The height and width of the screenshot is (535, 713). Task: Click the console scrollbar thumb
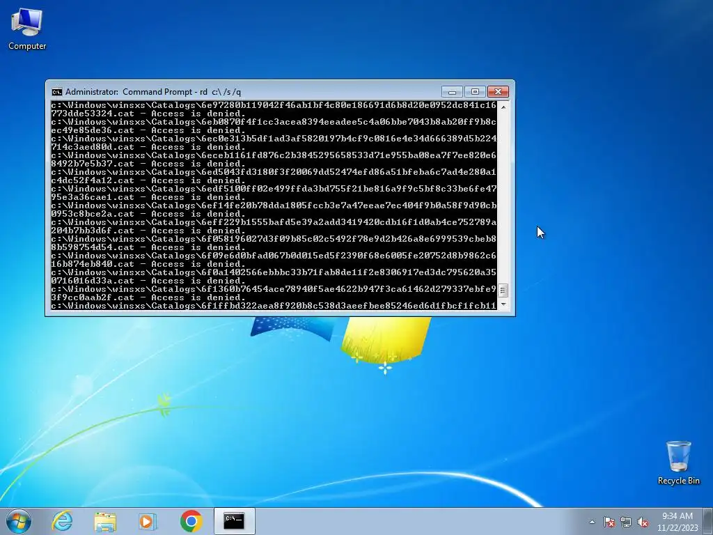503,290
